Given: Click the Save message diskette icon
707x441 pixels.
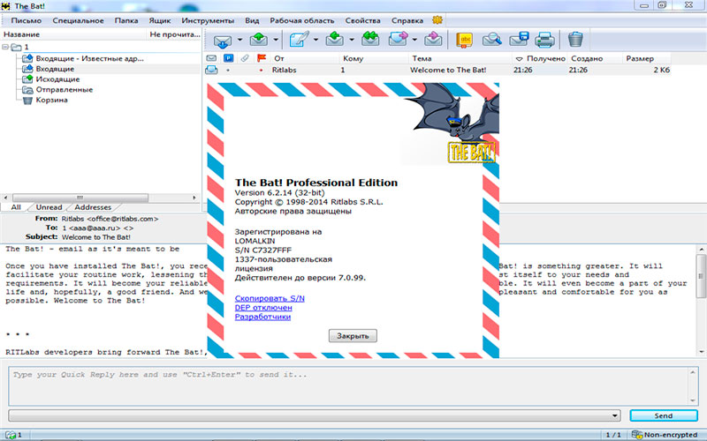Looking at the screenshot, I should tap(519, 39).
